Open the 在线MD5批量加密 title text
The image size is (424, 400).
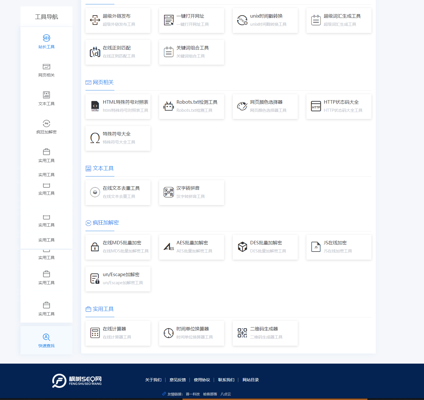[x=122, y=243]
